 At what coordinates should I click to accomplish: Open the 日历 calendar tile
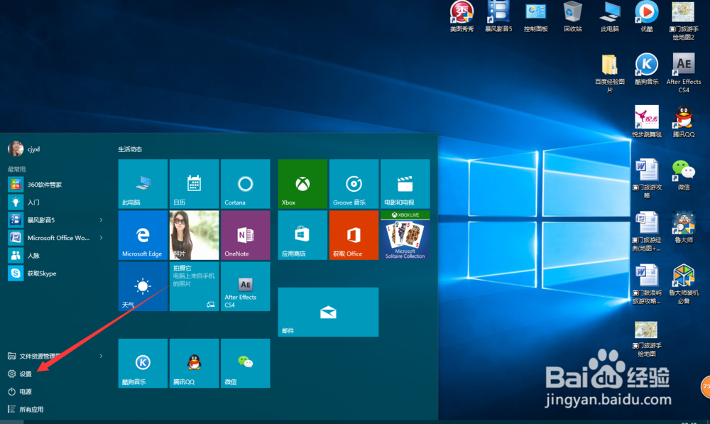coord(194,184)
